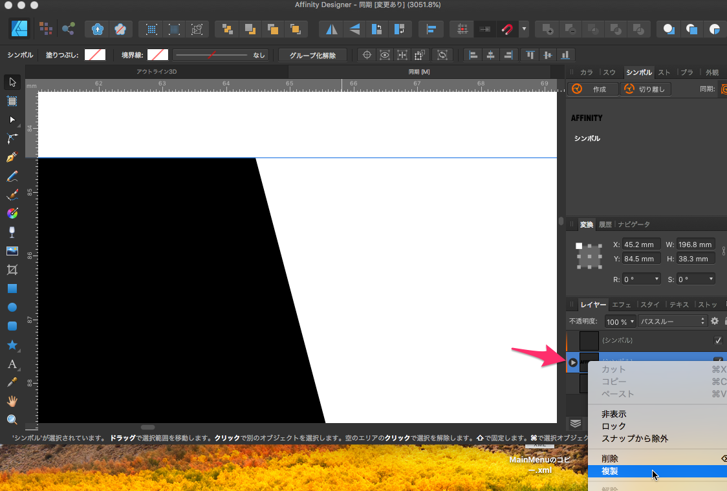Screen dimensions: 727x491
Task: Pick the Zoom magnifier tool
Action: (x=12, y=420)
